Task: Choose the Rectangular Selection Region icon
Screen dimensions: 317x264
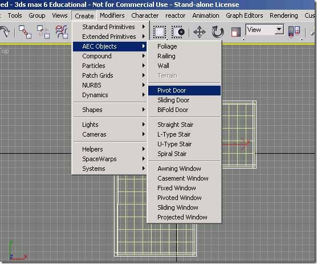Action: 160,32
